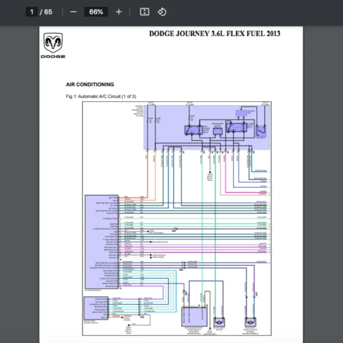Click the left blower motor symbol at diagram bottom

click(x=219, y=322)
